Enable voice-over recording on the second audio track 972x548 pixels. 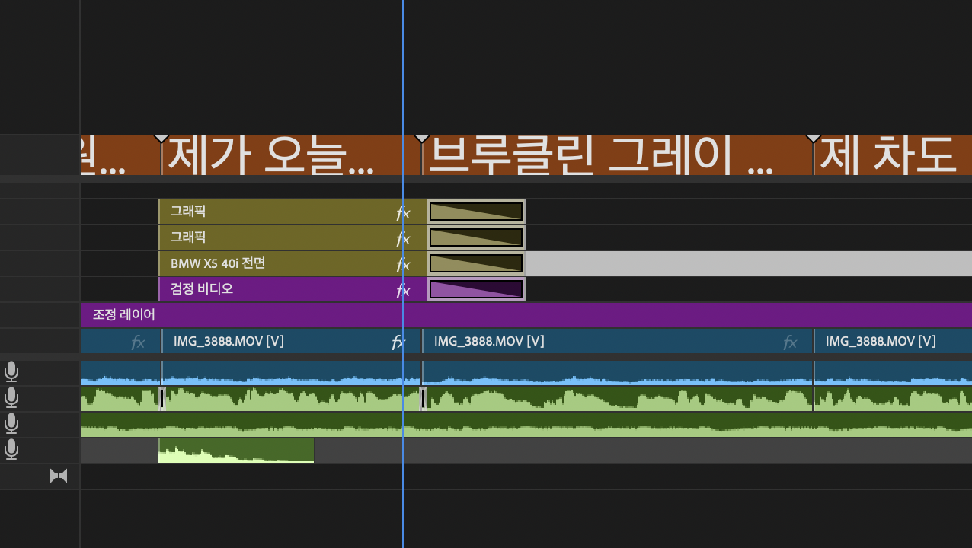(11, 398)
